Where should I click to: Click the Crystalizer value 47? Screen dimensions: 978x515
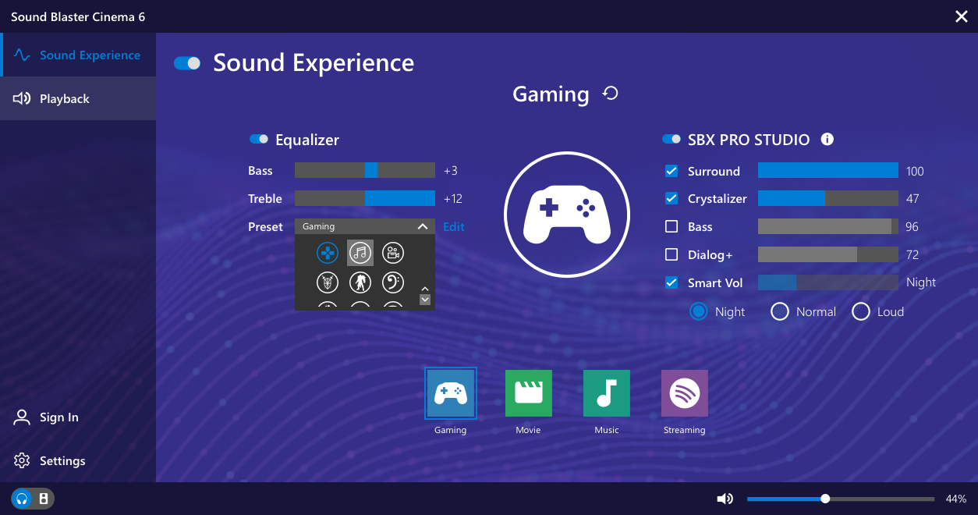coord(912,199)
